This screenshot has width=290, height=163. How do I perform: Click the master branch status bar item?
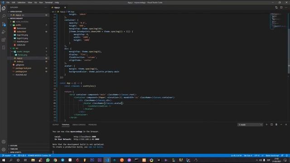coord(7,156)
